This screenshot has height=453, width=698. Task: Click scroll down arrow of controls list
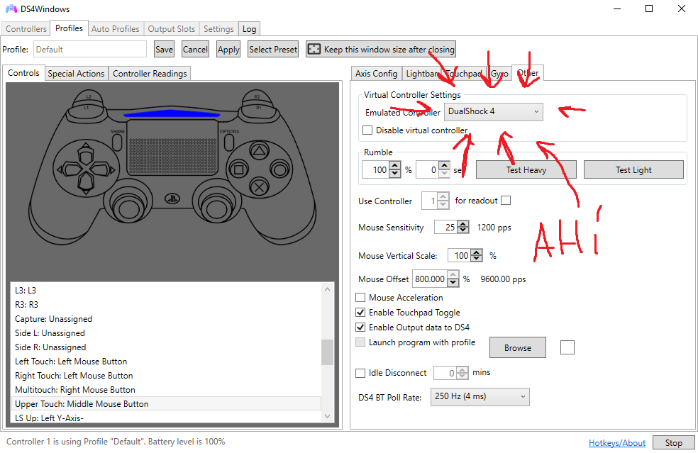point(328,417)
